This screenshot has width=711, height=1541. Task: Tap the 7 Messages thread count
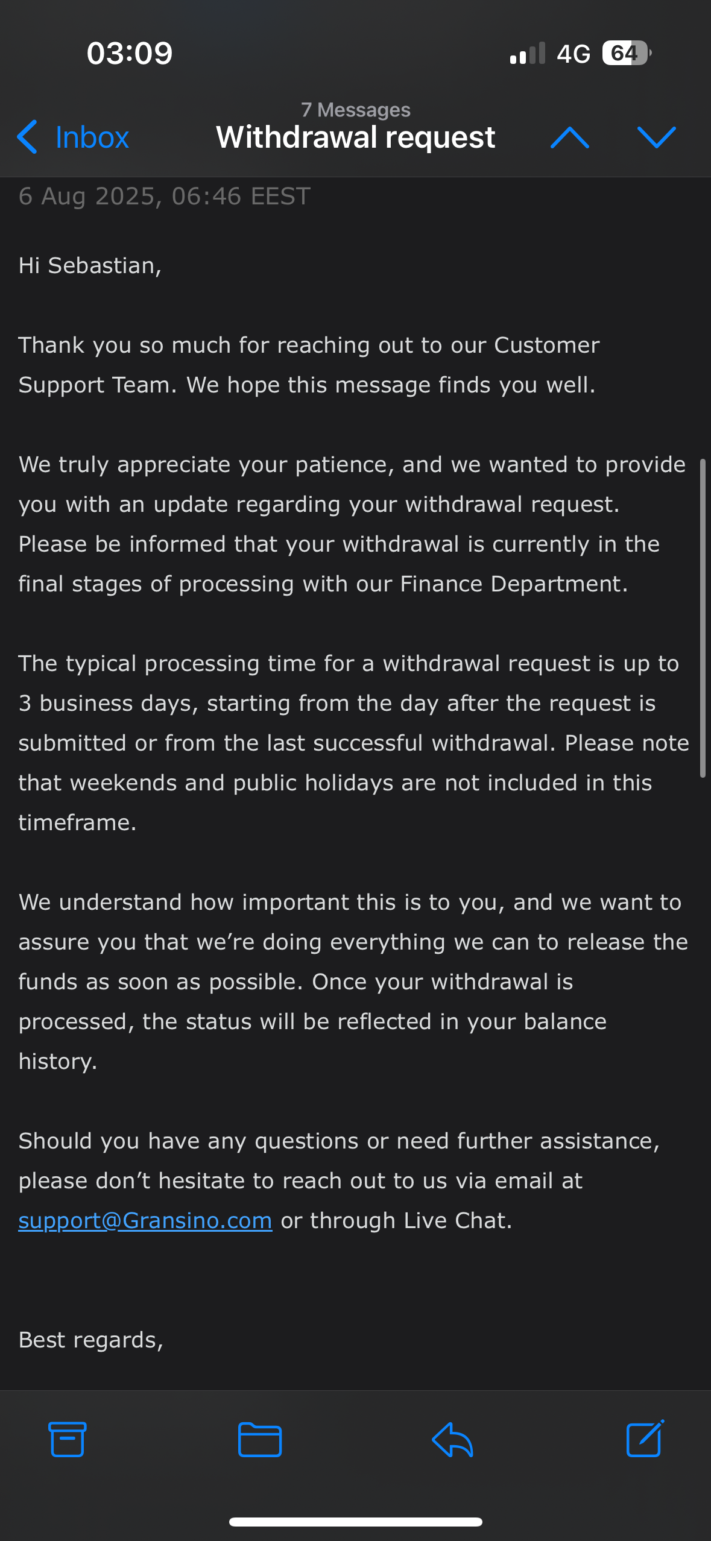click(355, 110)
